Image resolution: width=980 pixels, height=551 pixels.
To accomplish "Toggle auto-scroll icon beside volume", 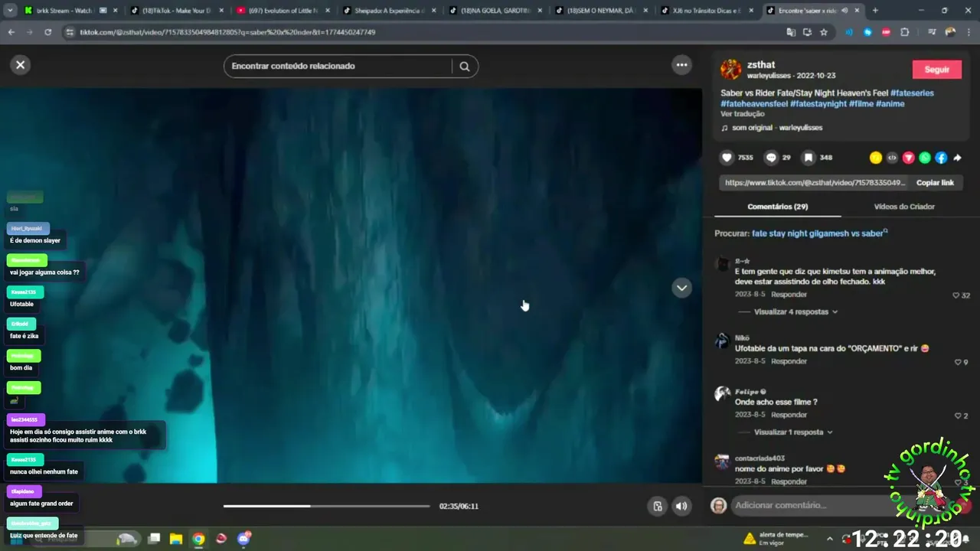I will pyautogui.click(x=657, y=506).
